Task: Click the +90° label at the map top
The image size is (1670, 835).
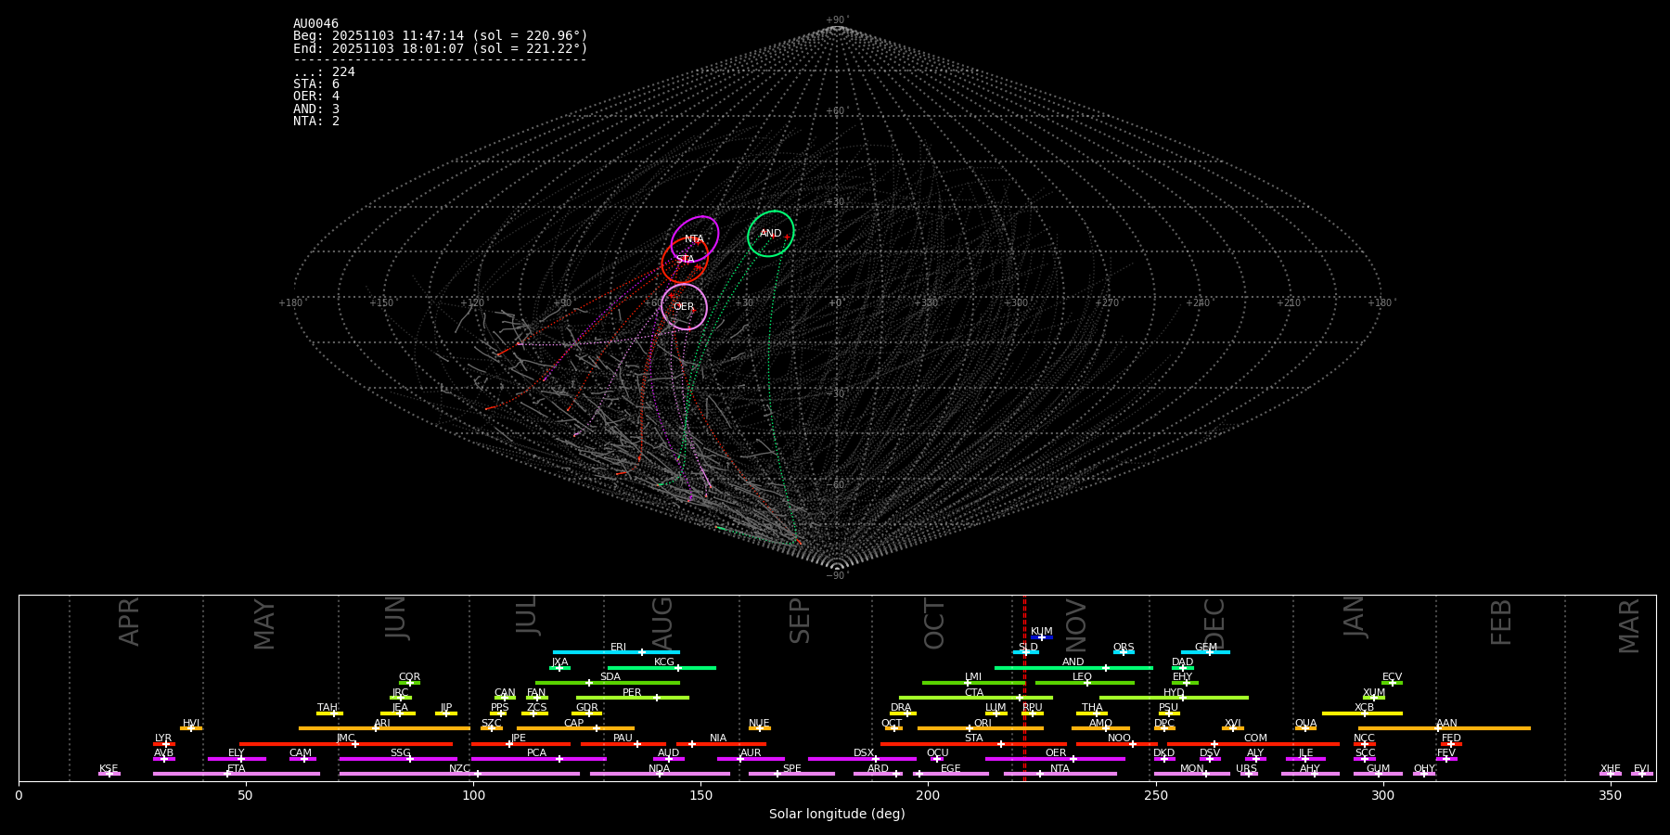Action: click(837, 20)
